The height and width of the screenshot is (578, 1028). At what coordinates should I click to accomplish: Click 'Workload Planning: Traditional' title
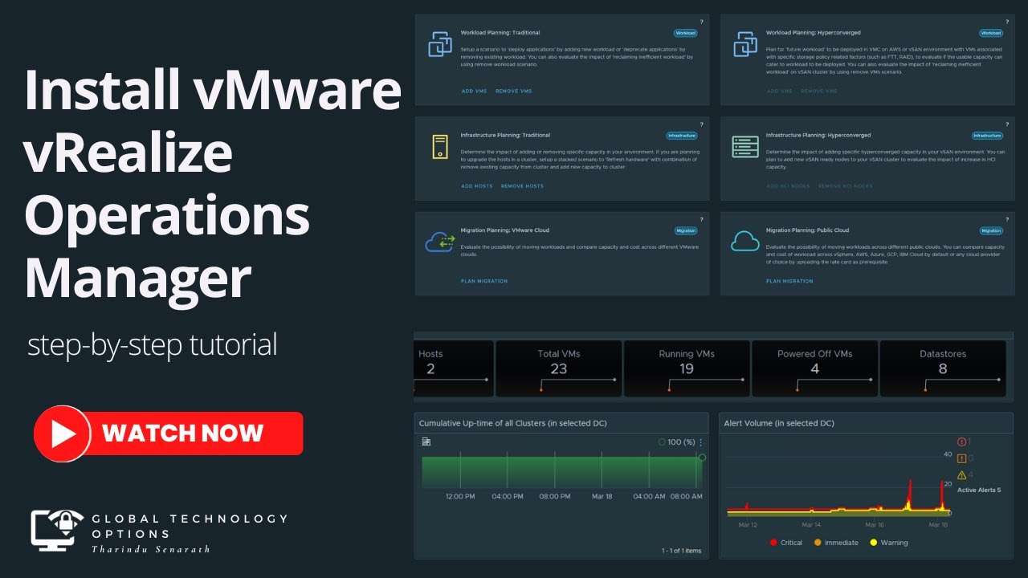500,33
